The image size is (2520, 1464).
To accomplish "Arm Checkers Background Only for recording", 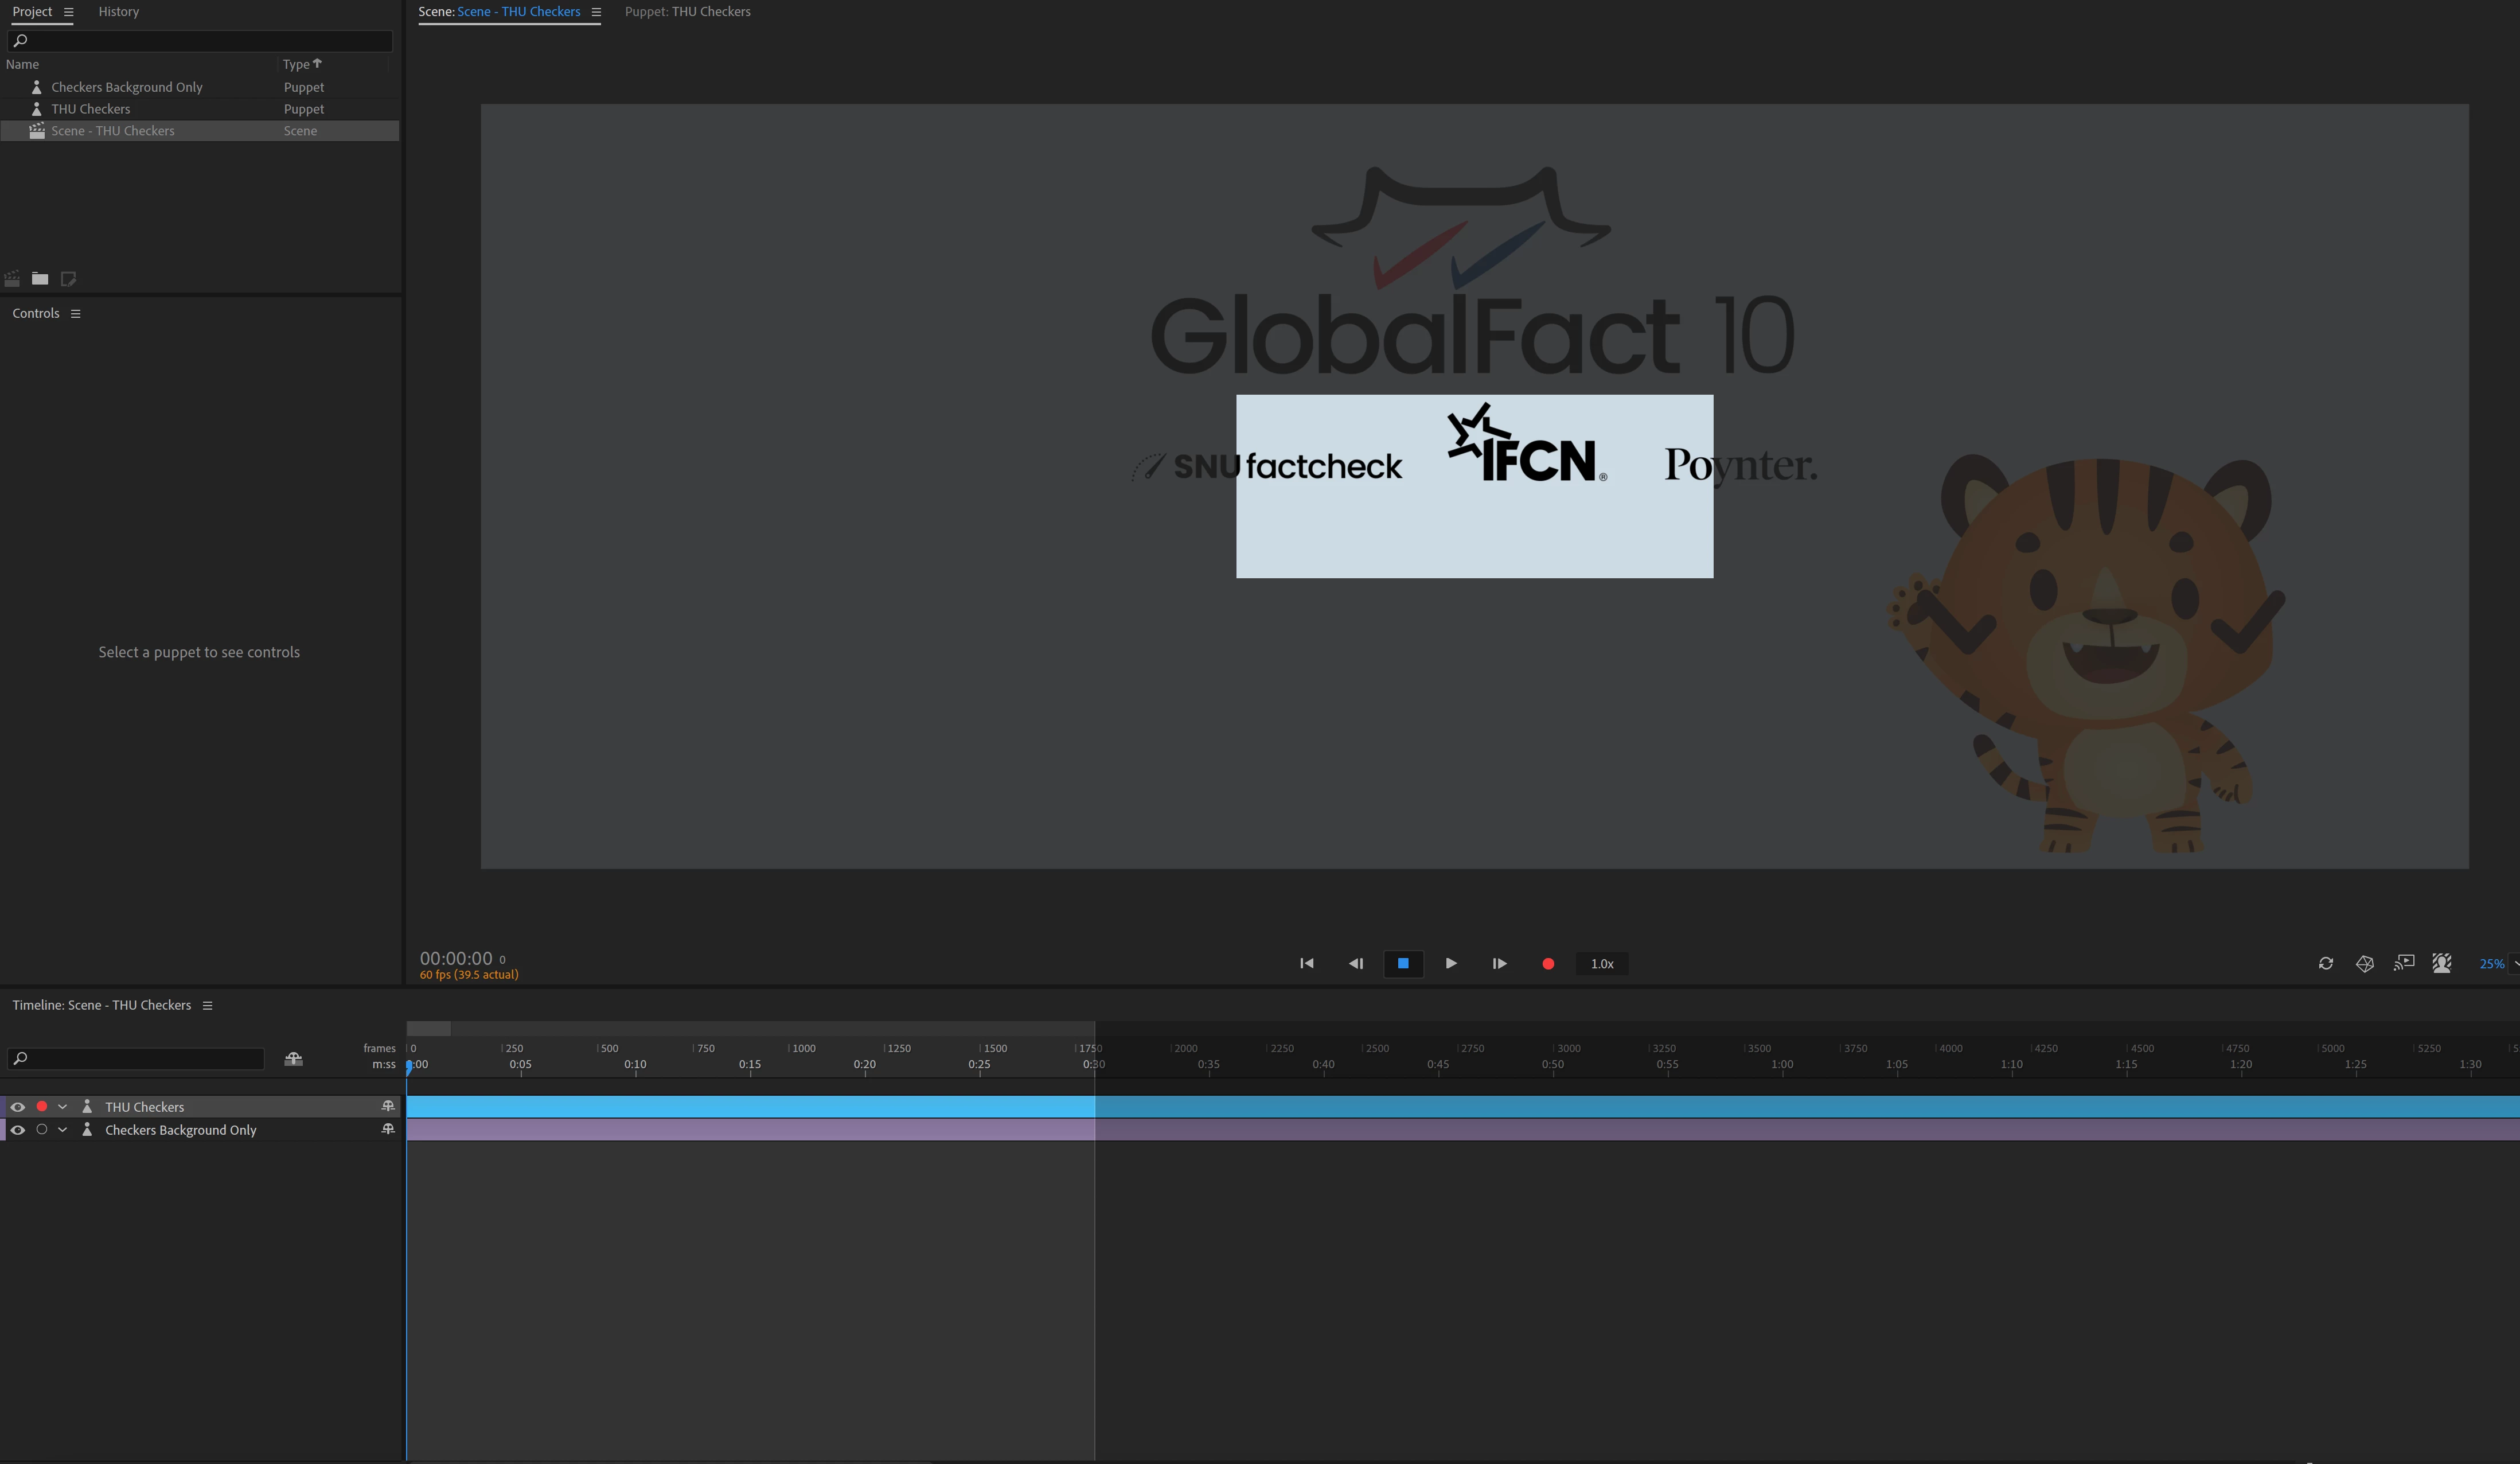I will tap(41, 1130).
